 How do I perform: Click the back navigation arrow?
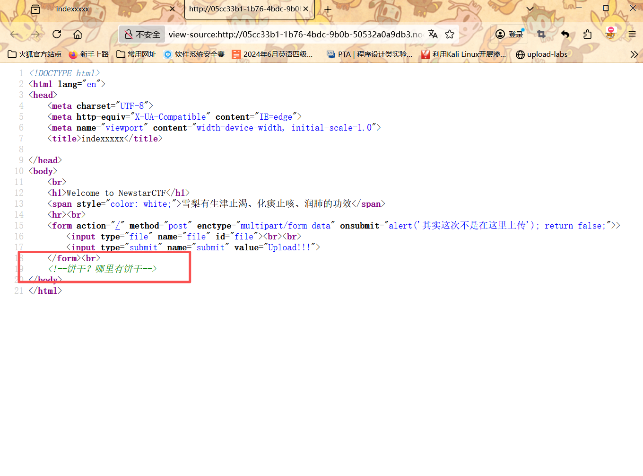pyautogui.click(x=15, y=34)
